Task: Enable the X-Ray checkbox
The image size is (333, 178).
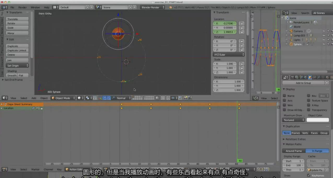Action: (x=309, y=105)
